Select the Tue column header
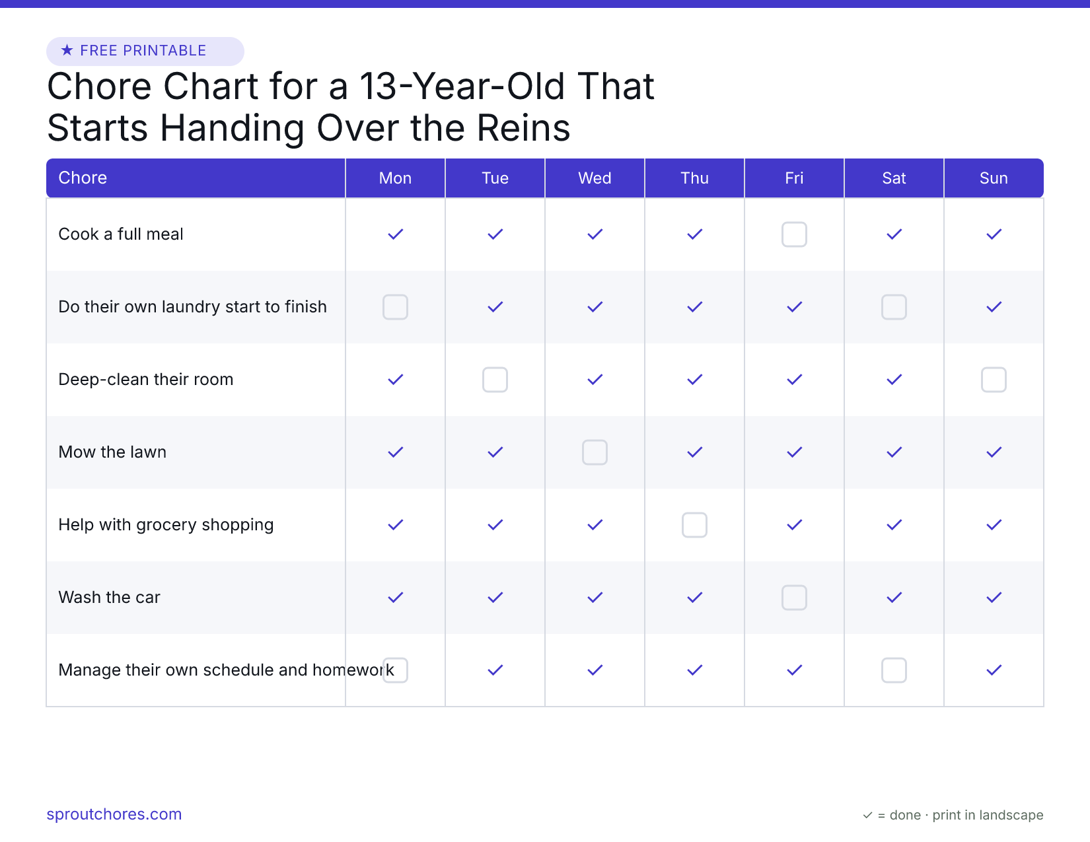 [495, 178]
